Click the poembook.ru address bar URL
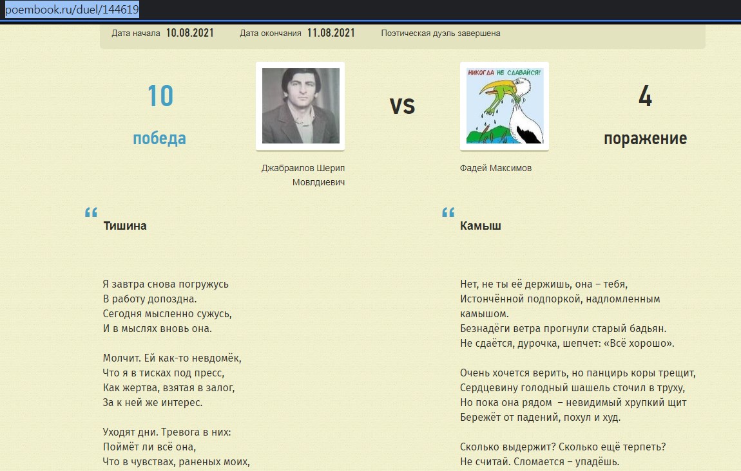The height and width of the screenshot is (471, 741). (71, 10)
